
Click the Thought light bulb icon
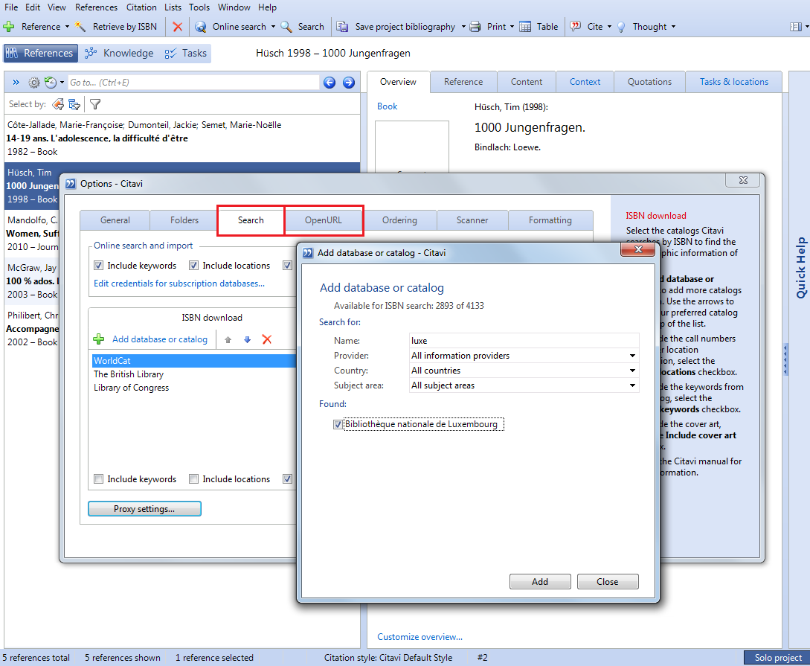pos(622,26)
